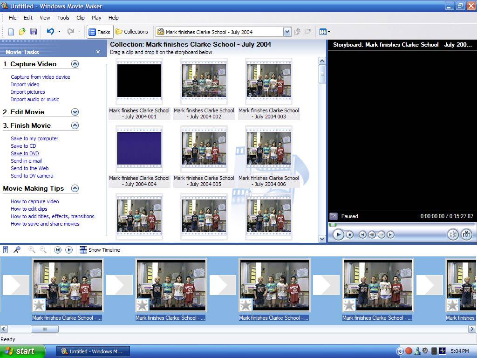Open the Help menu
Image resolution: width=477 pixels, height=358 pixels.
pyautogui.click(x=114, y=18)
